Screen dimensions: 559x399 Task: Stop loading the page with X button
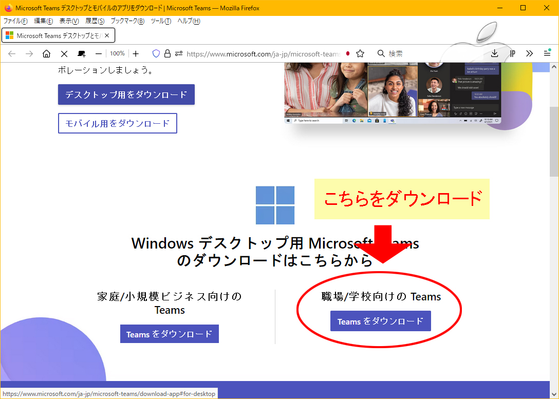tap(64, 53)
